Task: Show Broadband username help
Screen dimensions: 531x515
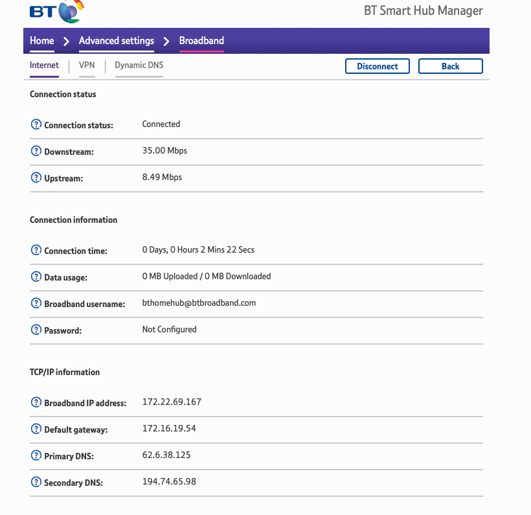Action: point(36,303)
